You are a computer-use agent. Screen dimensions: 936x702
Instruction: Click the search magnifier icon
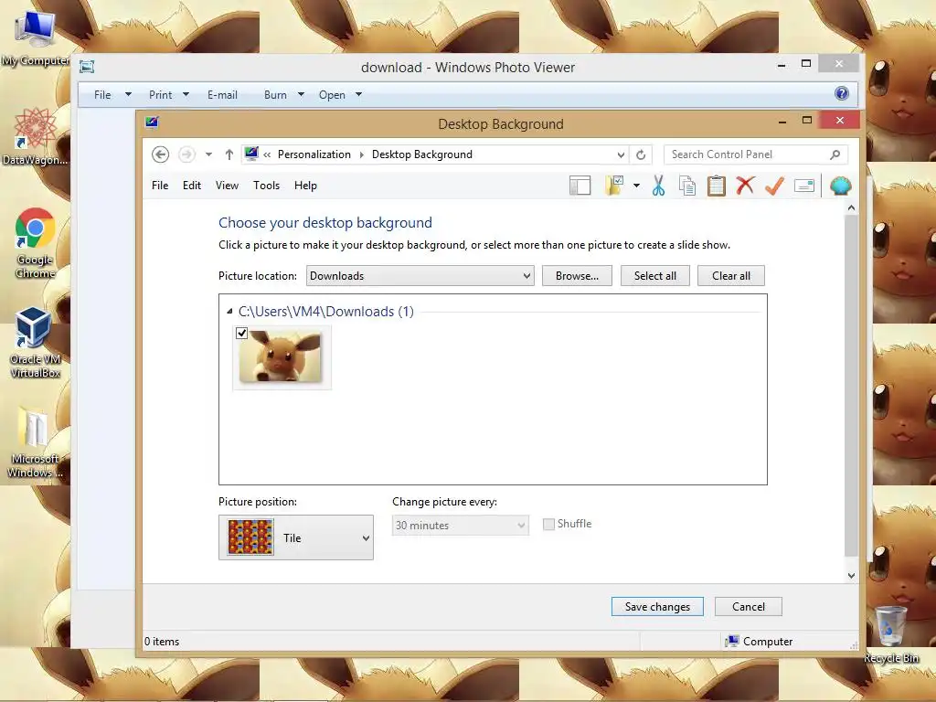[835, 154]
